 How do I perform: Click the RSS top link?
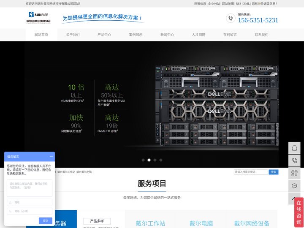click(239, 3)
